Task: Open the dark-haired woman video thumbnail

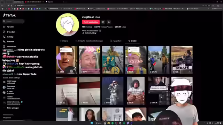Action: point(90,114)
